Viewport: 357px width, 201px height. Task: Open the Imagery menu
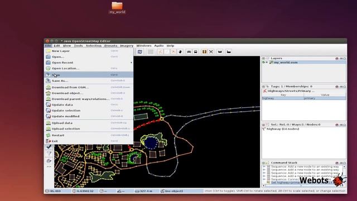[127, 46]
